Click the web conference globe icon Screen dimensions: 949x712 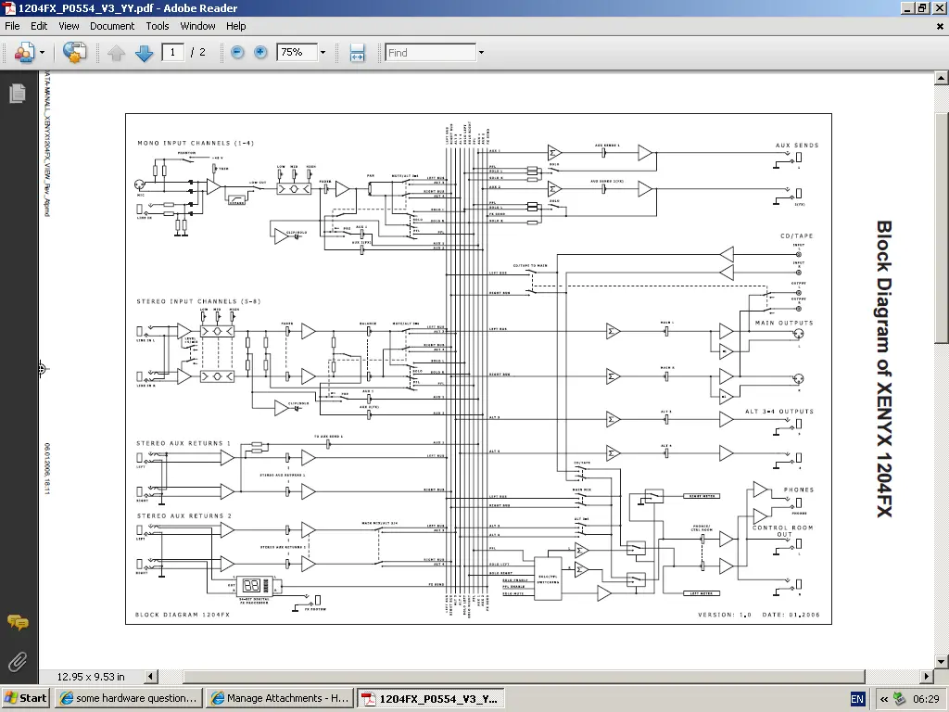[74, 53]
